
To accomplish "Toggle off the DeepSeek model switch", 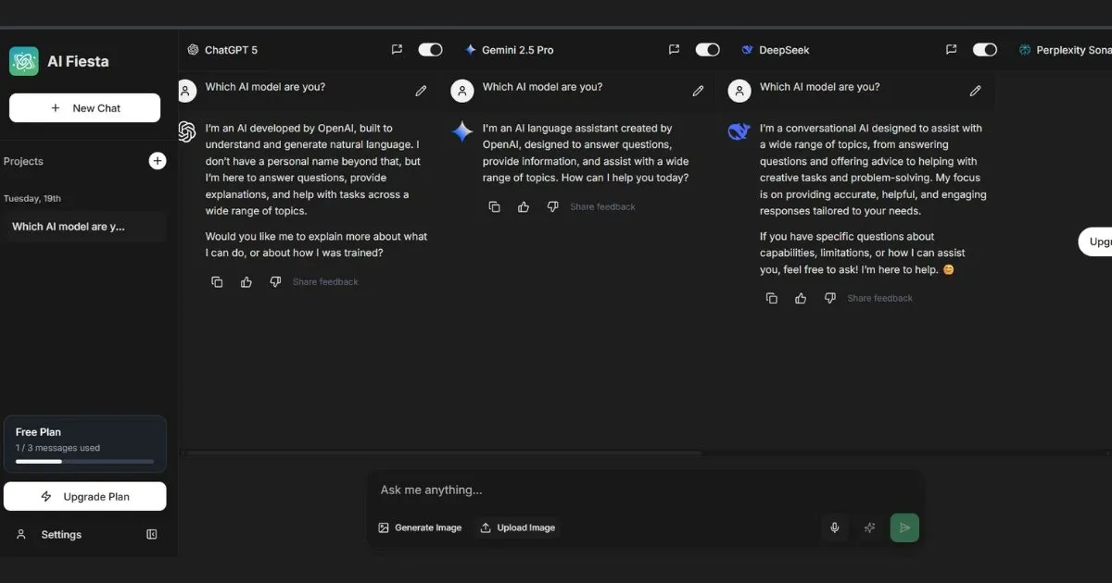I will 985,50.
